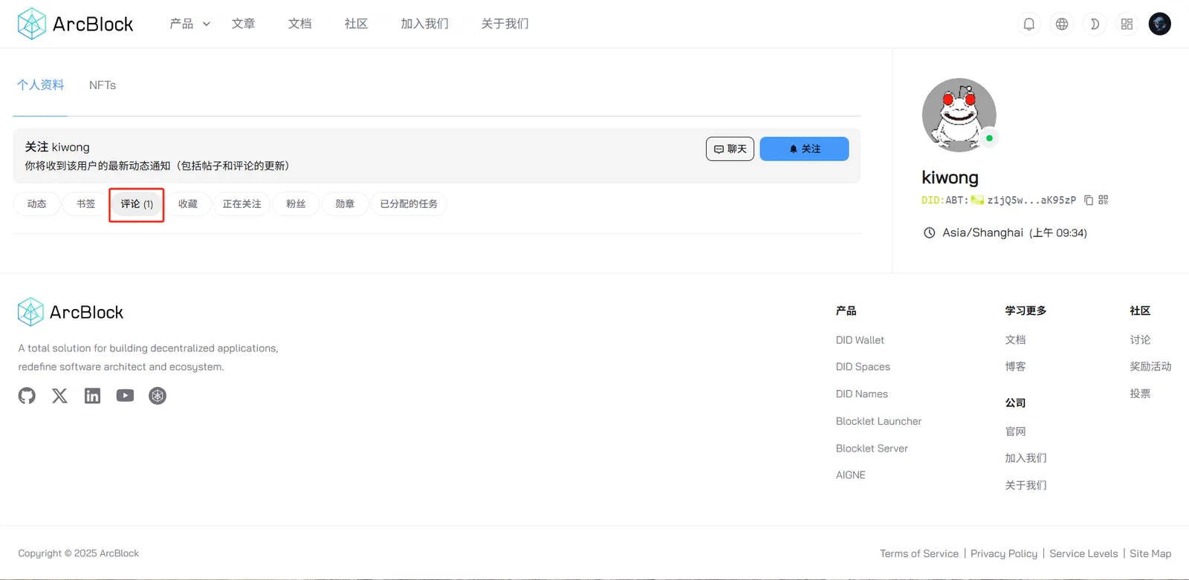Open the notifications bell icon
The width and height of the screenshot is (1189, 580).
click(1029, 24)
